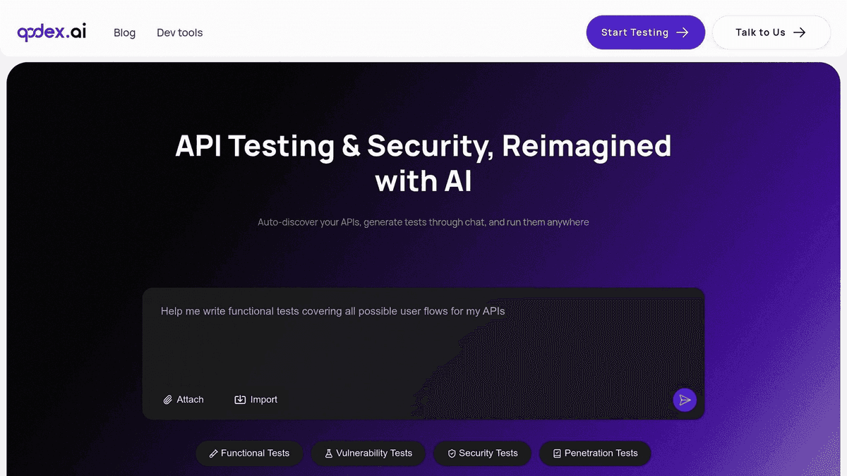Select the Functional Tests option

tap(249, 453)
